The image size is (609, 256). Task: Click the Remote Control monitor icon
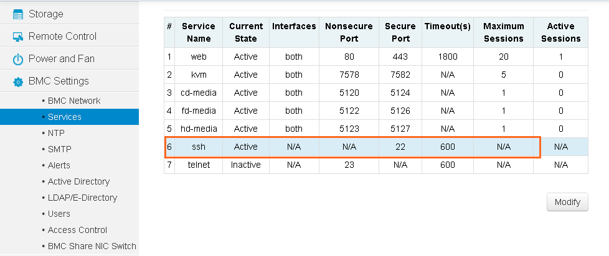pos(18,37)
